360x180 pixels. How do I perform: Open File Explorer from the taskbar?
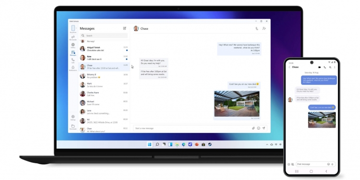point(177,144)
